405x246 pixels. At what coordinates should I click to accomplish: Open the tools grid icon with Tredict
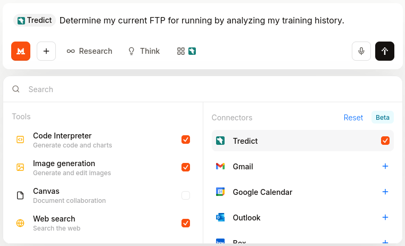tap(187, 51)
